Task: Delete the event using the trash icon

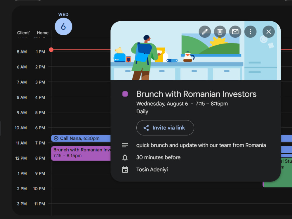Action: [x=220, y=32]
